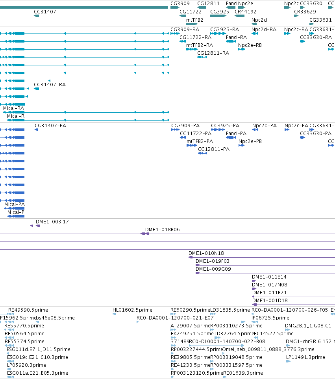The image size is (335, 379).
Task: Click the CG3925-PA protein label
Action: click(x=225, y=125)
